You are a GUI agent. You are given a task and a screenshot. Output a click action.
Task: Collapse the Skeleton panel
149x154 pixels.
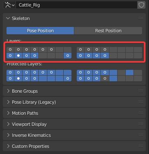click(8, 18)
